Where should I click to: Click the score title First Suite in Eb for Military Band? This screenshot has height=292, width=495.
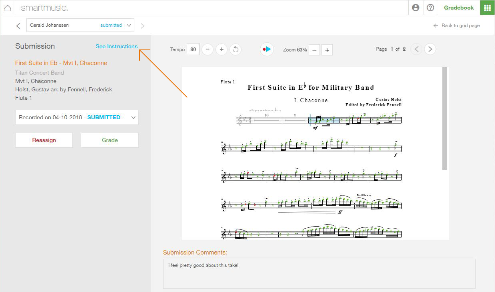coord(311,87)
